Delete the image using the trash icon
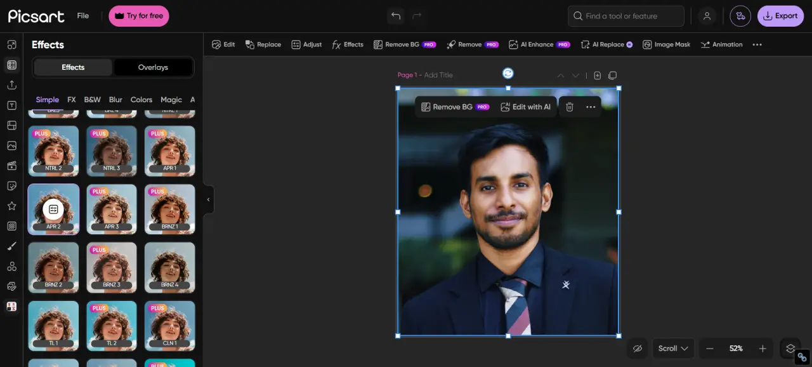 570,107
